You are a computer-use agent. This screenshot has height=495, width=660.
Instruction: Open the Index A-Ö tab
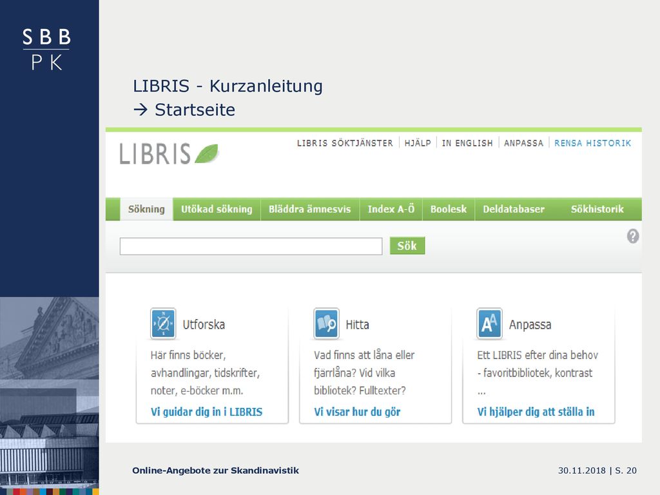391,209
